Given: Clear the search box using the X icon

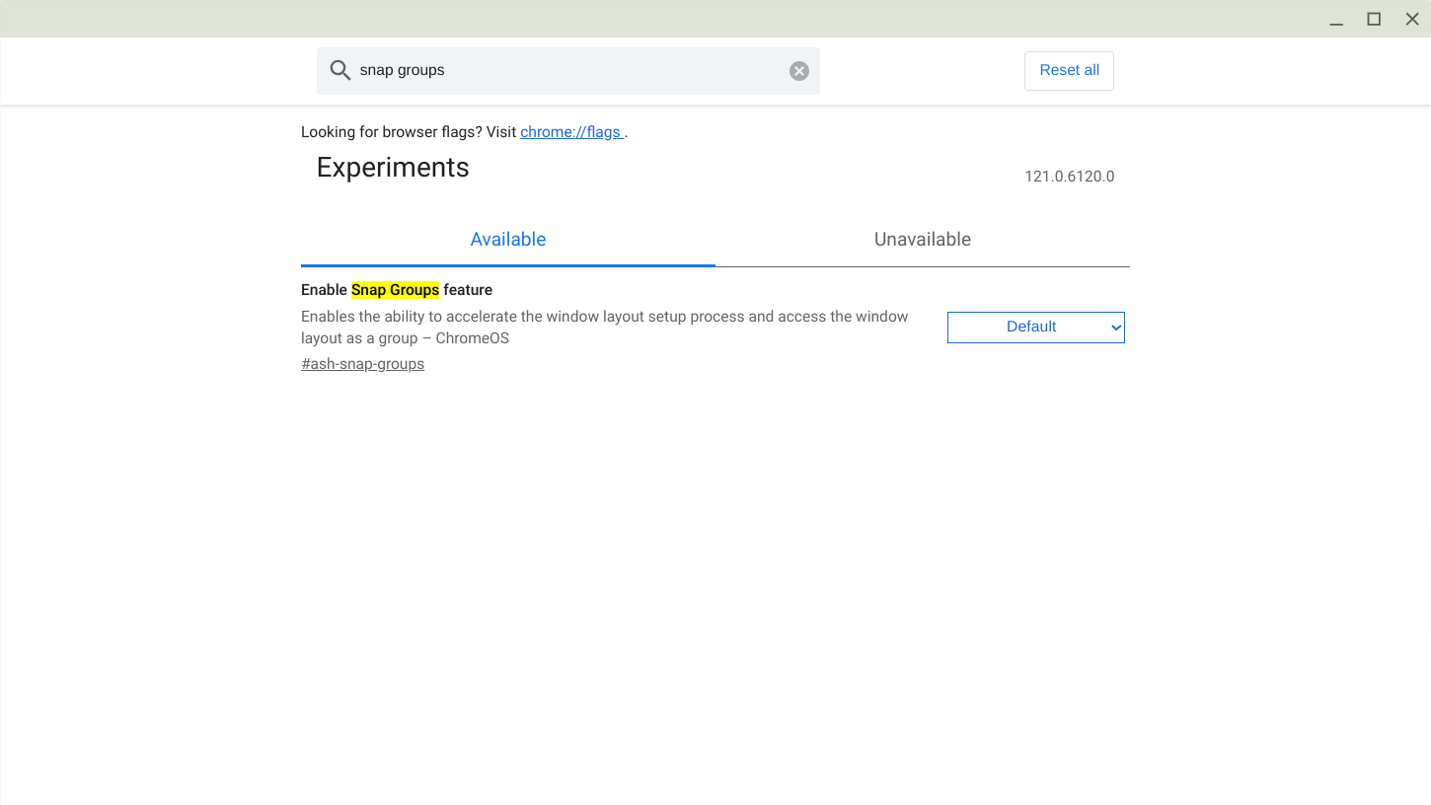Looking at the screenshot, I should click(x=798, y=70).
